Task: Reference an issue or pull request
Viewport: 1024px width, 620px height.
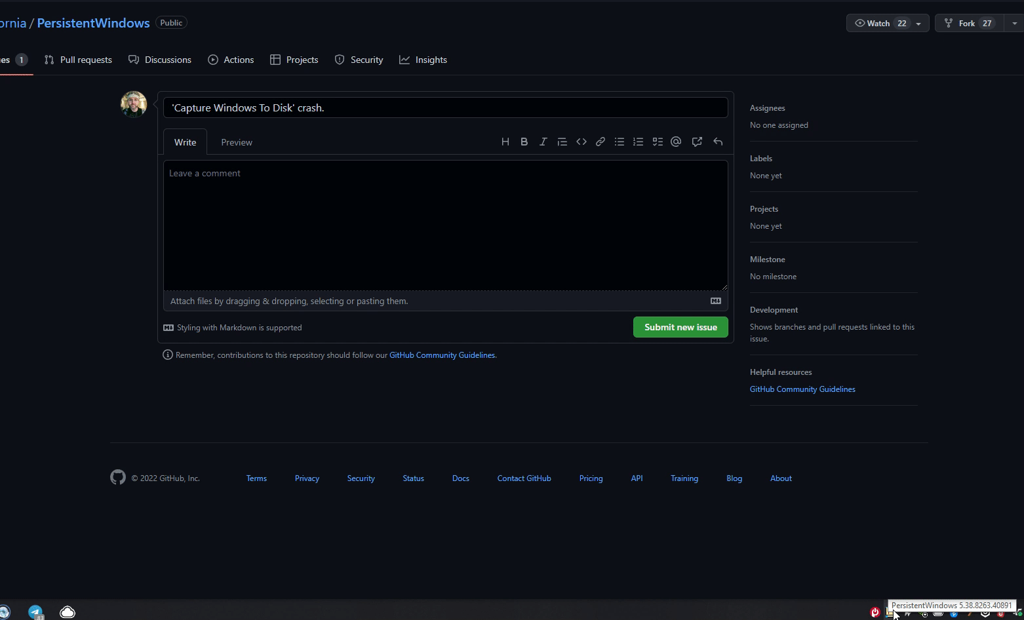Action: (x=698, y=142)
